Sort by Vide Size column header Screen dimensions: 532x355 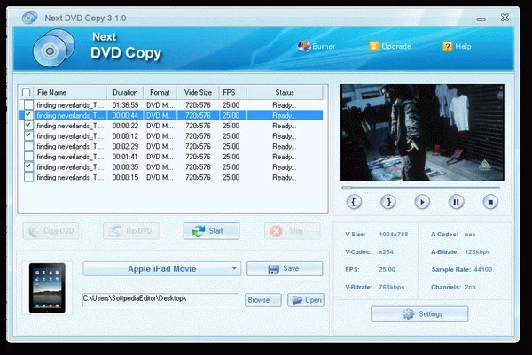(x=198, y=92)
